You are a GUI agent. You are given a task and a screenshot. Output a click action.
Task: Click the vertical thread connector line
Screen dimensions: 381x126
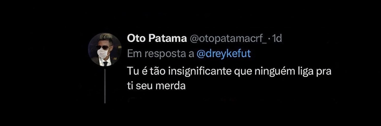[x=105, y=86]
